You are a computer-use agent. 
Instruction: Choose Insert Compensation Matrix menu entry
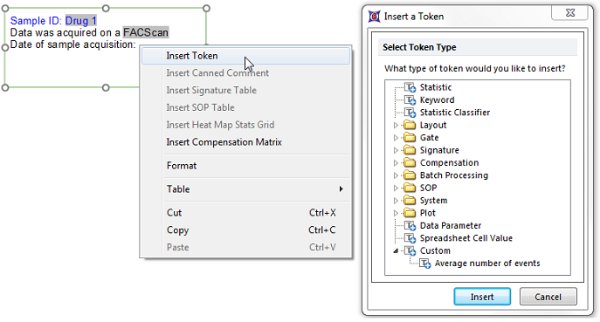245,142
